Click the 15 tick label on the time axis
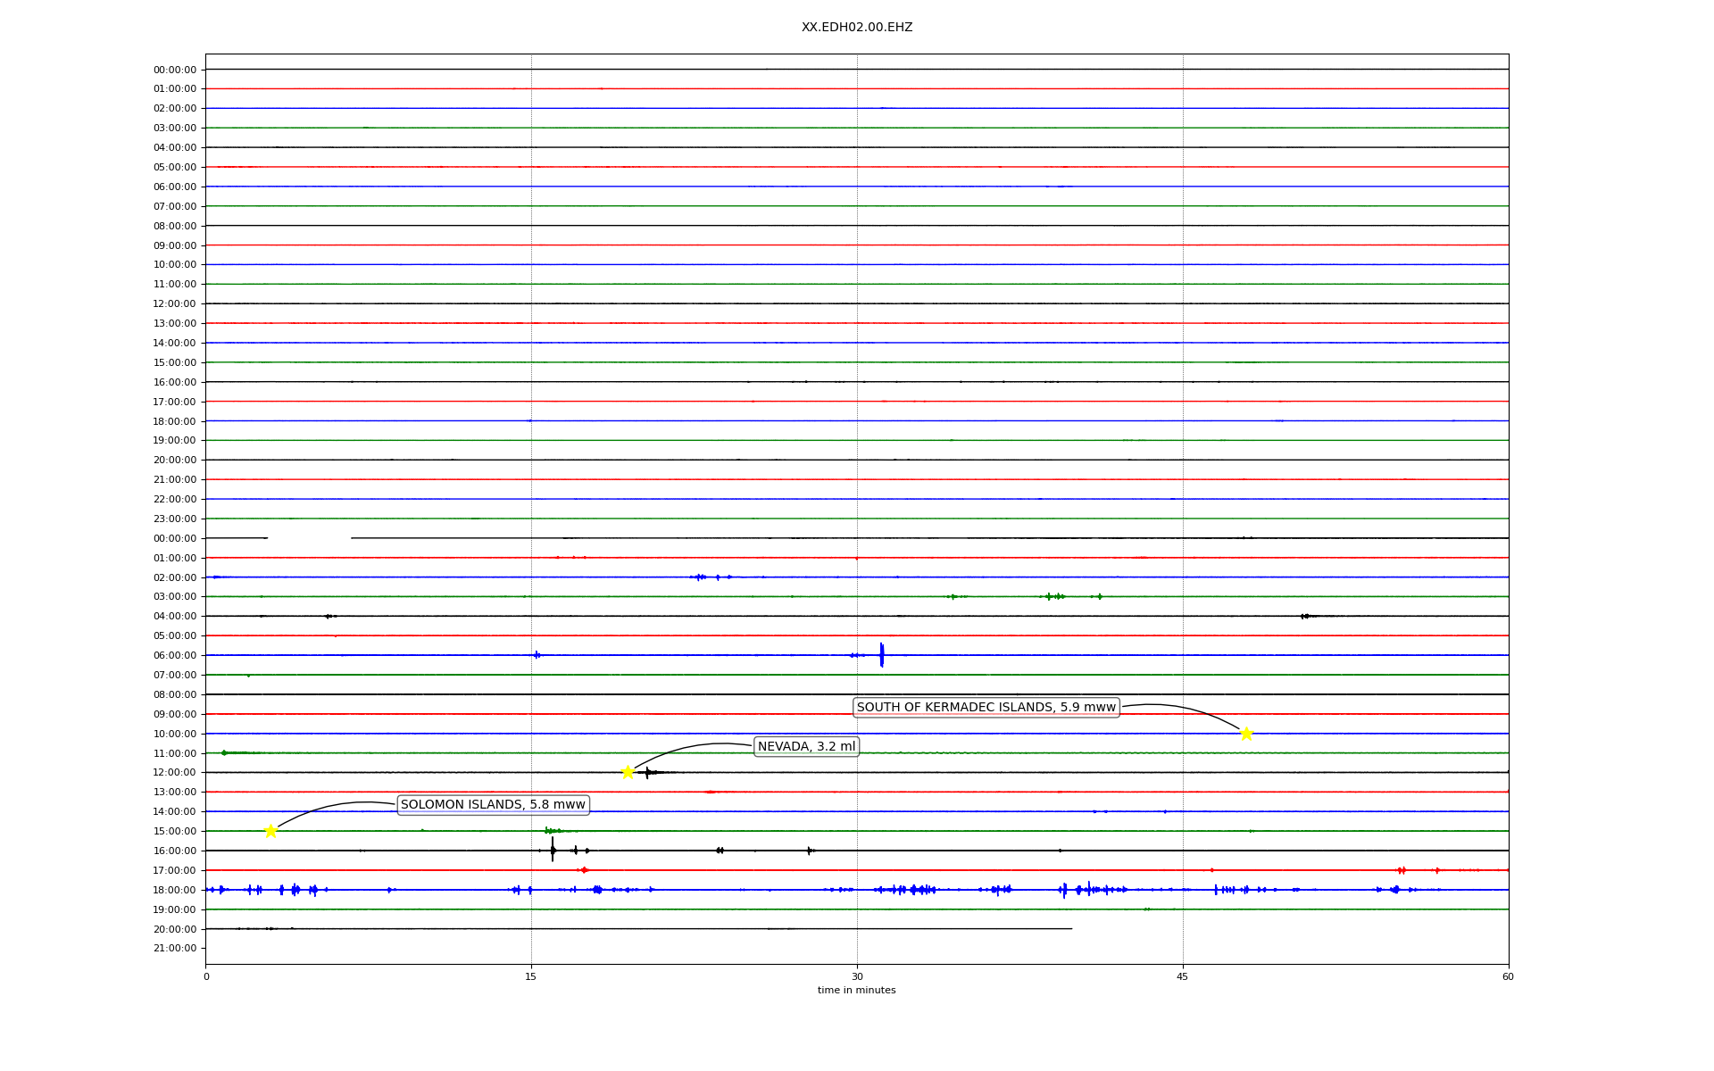The width and height of the screenshot is (1714, 1071). (x=531, y=976)
